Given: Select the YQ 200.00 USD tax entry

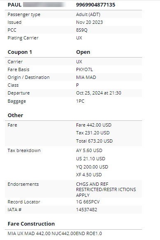Looking at the screenshot, I should pyautogui.click(x=92, y=167).
